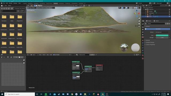The width and height of the screenshot is (171, 96).
Task: Adjust the world Strength slider
Action: [x=162, y=38]
